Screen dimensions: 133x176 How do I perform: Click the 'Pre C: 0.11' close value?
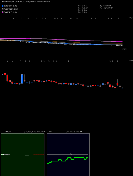coord(83,12)
